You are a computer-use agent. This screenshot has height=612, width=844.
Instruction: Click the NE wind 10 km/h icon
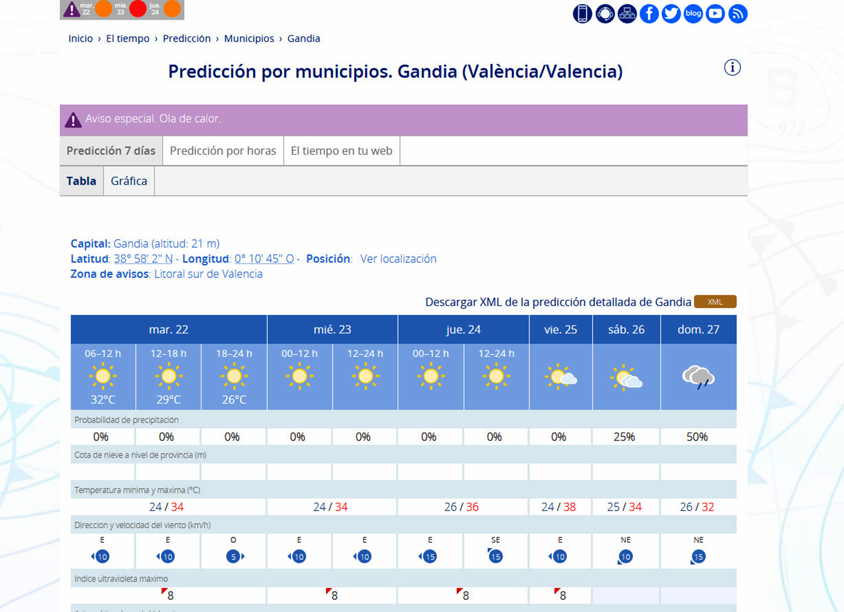pos(625,557)
